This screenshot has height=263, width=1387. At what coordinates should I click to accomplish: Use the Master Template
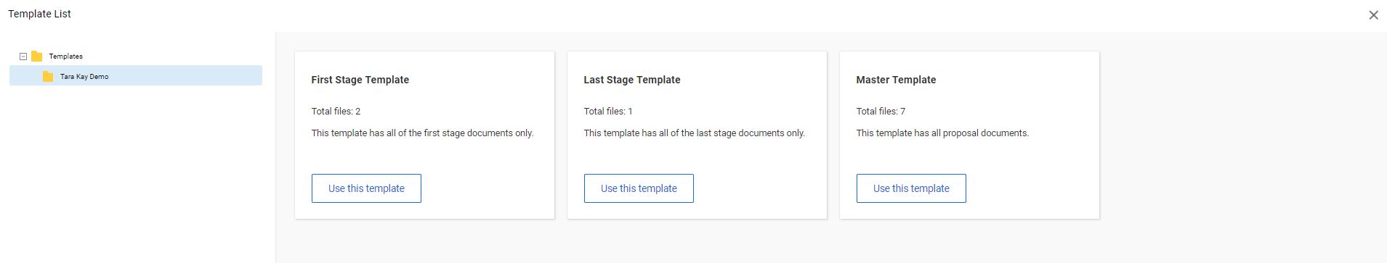pos(911,188)
